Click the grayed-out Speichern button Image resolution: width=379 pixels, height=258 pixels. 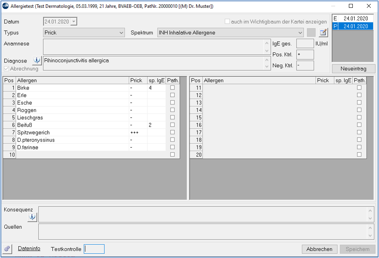(x=357, y=249)
